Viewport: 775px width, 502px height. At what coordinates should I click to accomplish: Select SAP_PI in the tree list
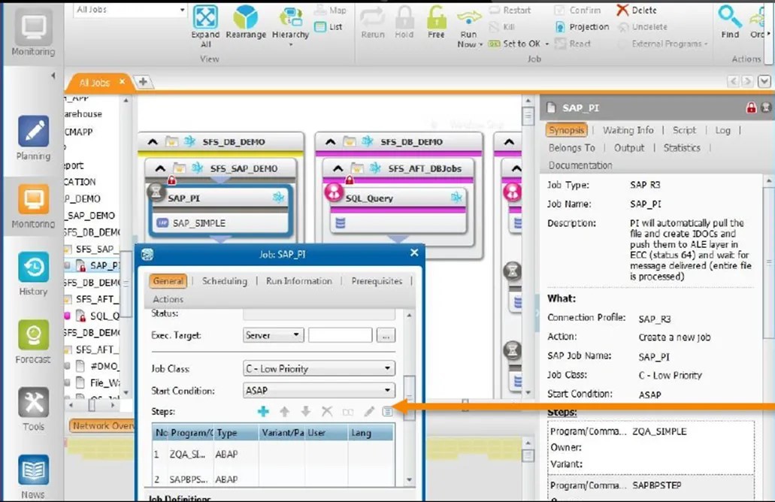coord(104,266)
